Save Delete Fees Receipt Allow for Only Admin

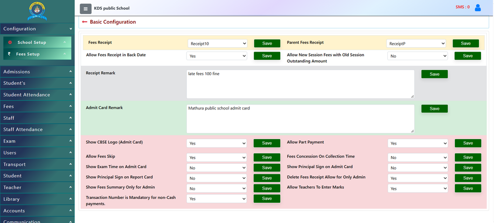tap(468, 178)
